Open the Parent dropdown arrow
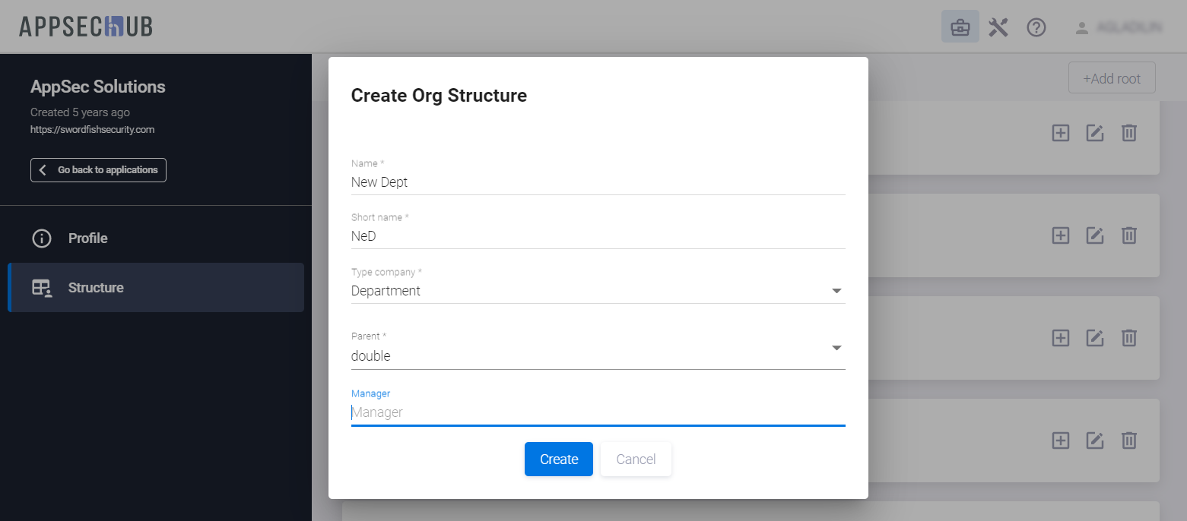The image size is (1187, 521). click(836, 348)
